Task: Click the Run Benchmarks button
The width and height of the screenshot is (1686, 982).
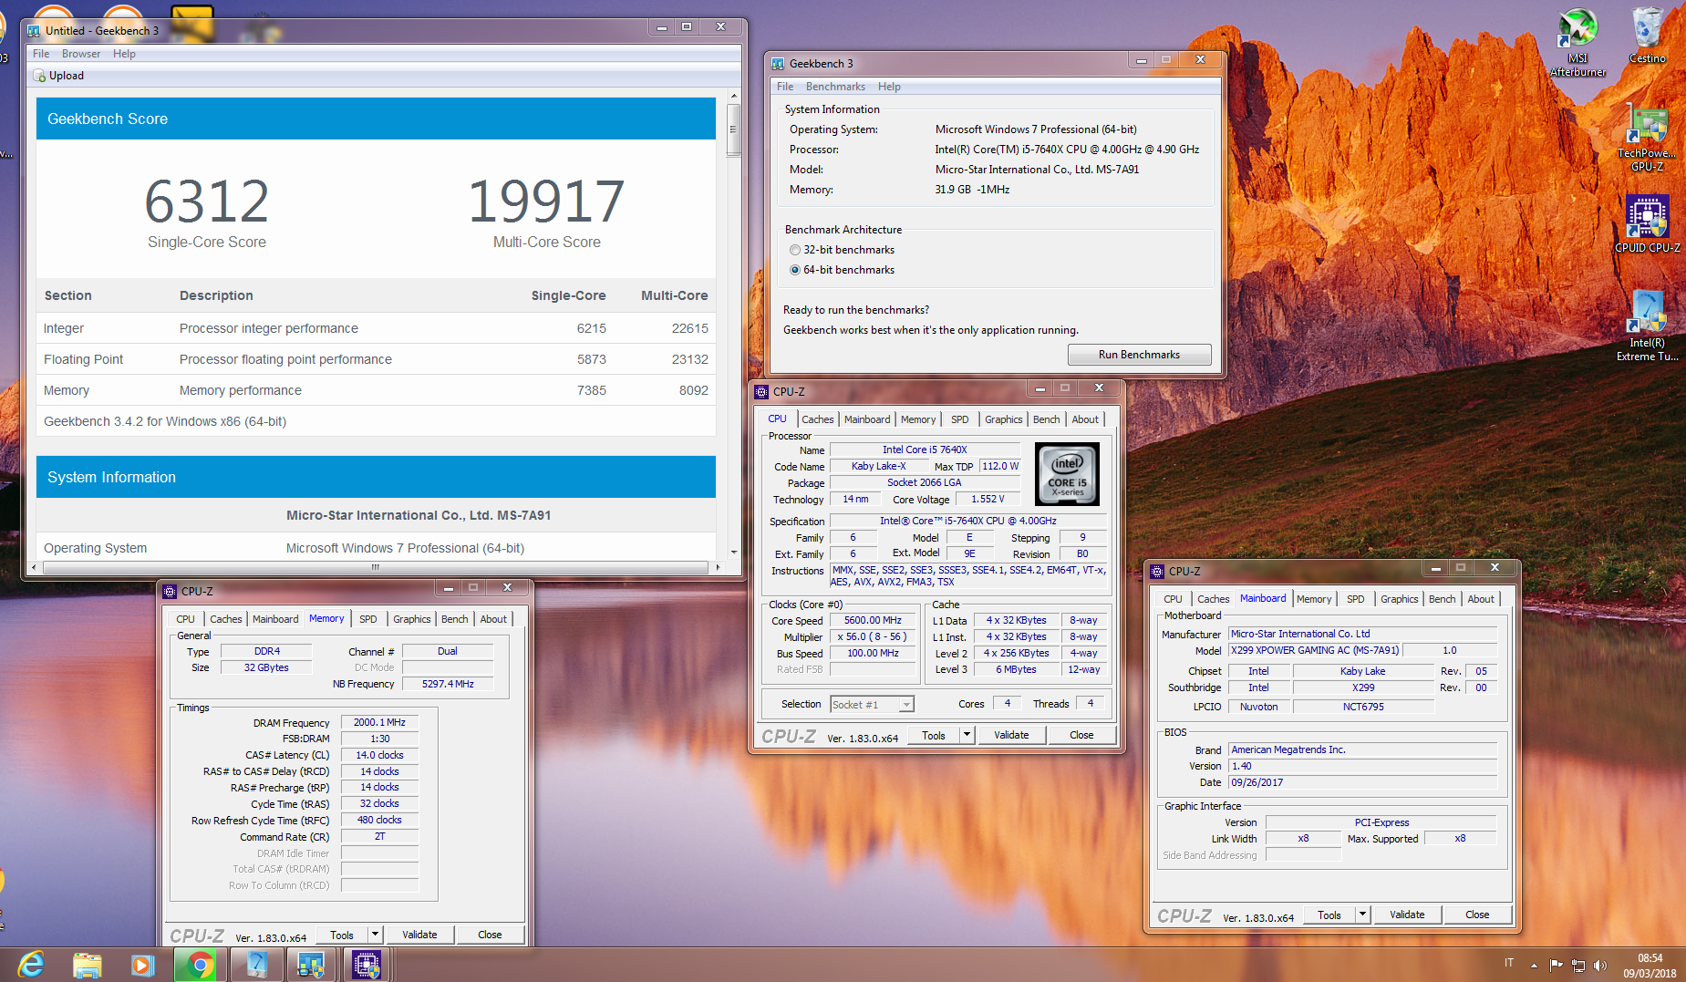Action: (x=1139, y=355)
